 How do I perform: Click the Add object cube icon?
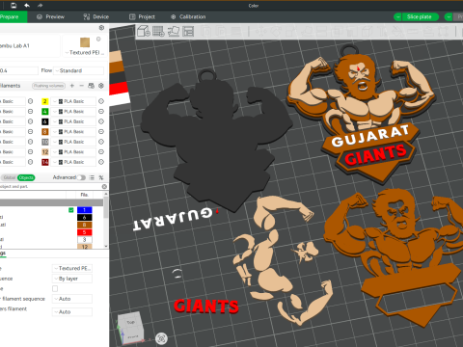click(x=144, y=31)
